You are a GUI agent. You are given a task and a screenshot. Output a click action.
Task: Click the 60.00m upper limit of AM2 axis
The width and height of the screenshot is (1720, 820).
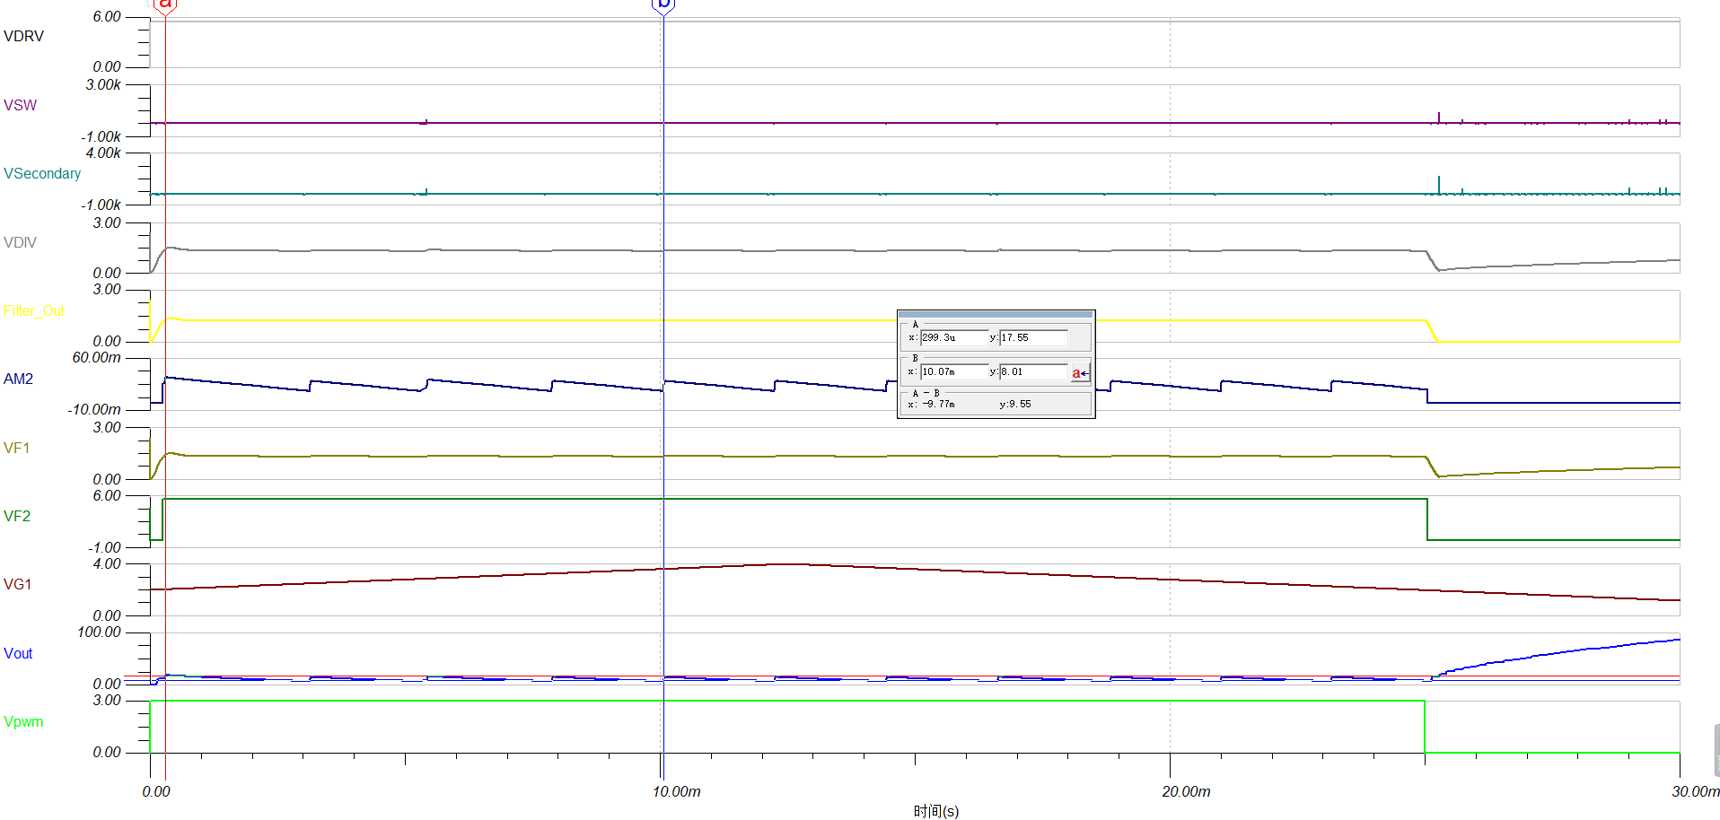click(96, 358)
